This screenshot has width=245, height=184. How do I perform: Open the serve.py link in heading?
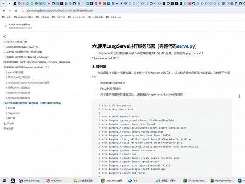[186, 46]
